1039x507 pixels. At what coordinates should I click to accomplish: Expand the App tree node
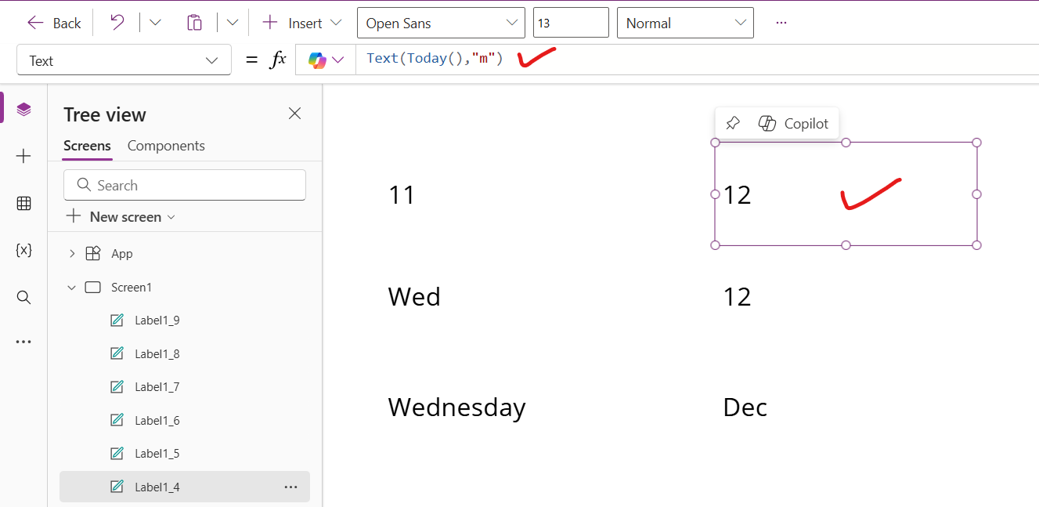pos(72,253)
